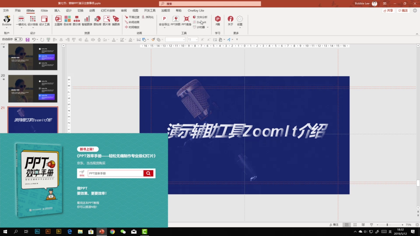The image size is (420, 236).
Task: Switch to the 幻灯片放映 Slide Show tab
Action: point(108,10)
